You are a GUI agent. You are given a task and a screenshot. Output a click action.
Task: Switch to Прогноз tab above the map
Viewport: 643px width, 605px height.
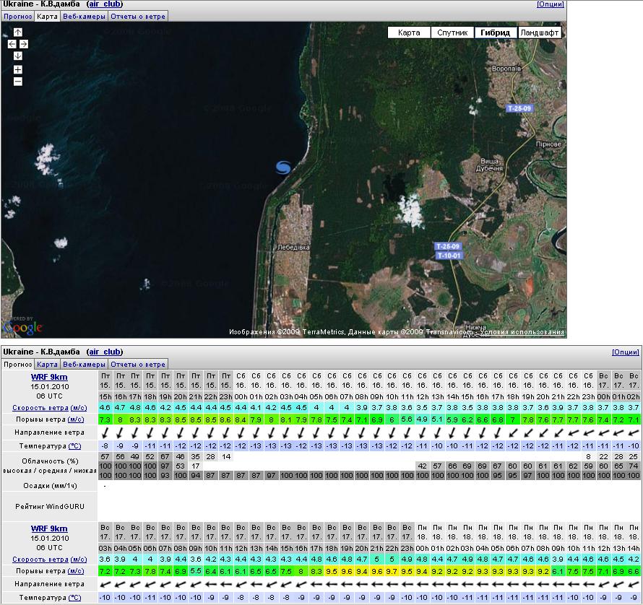(17, 15)
